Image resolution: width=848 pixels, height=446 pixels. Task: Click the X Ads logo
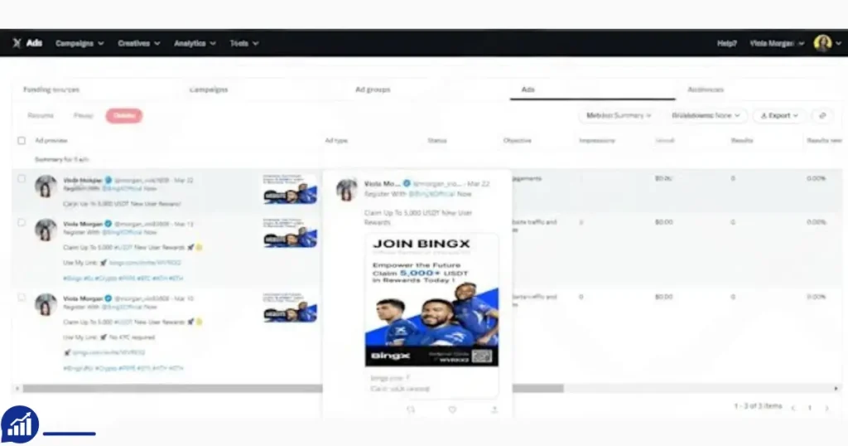coord(27,43)
